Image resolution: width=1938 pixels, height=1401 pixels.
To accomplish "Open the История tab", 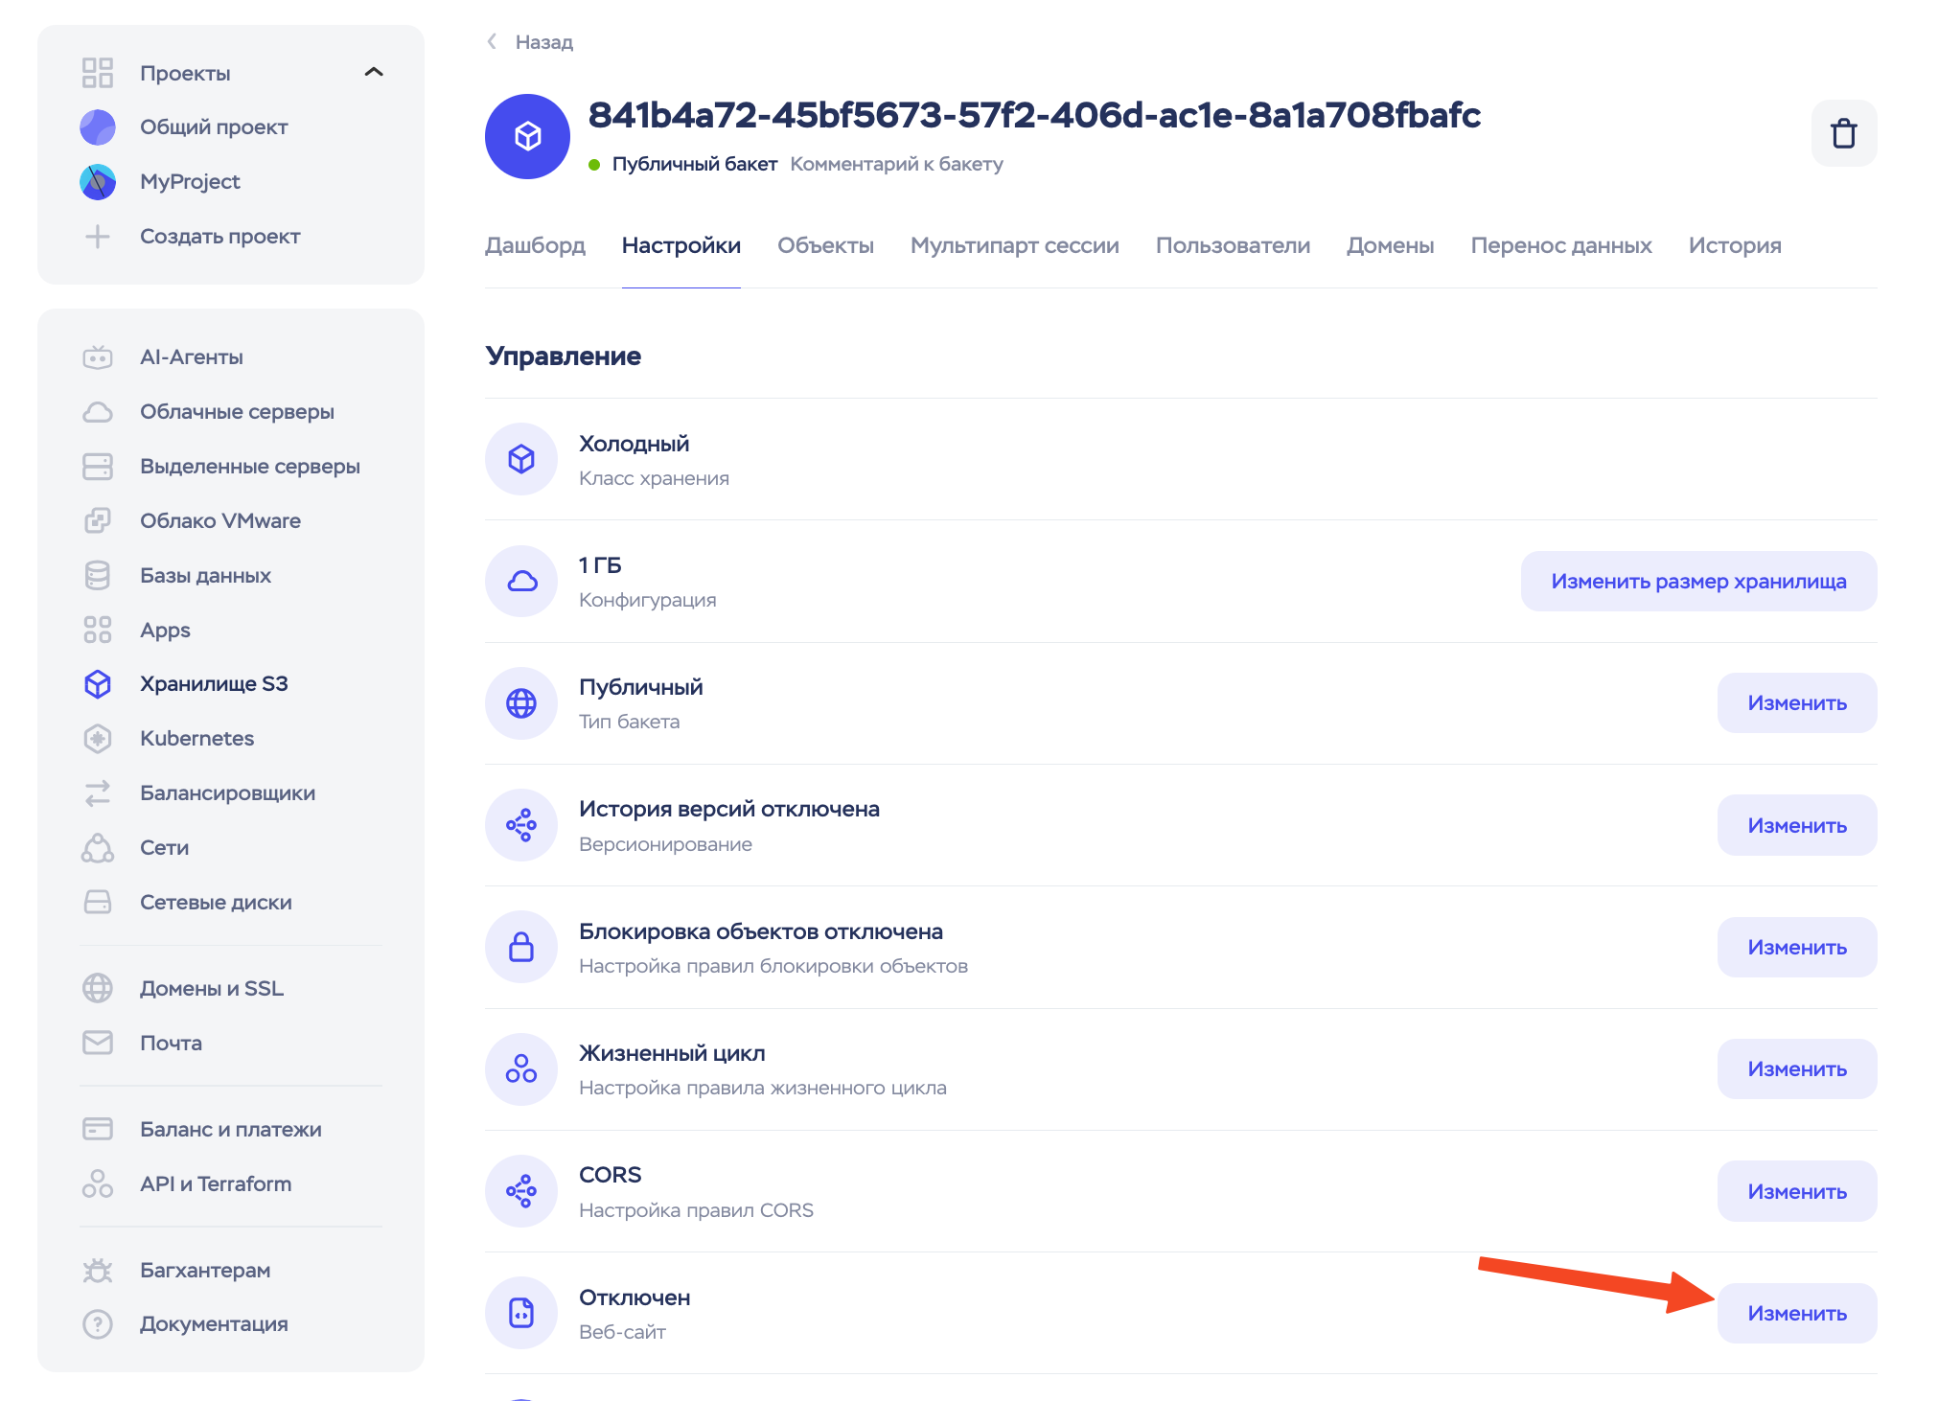I will [x=1734, y=245].
